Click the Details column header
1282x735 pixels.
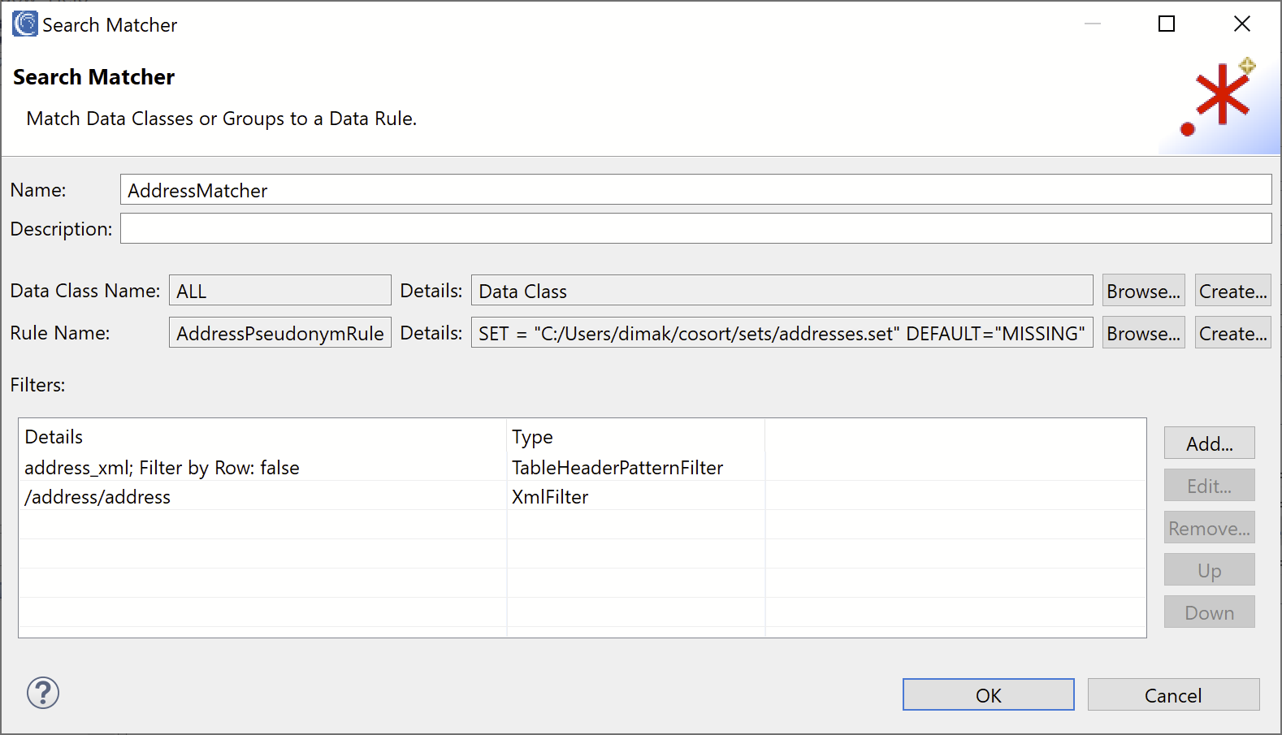pos(262,436)
